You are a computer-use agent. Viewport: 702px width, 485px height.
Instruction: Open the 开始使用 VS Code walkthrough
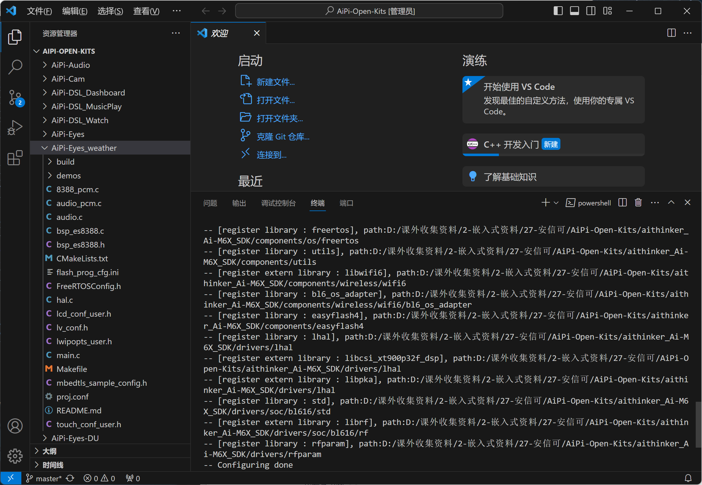553,100
